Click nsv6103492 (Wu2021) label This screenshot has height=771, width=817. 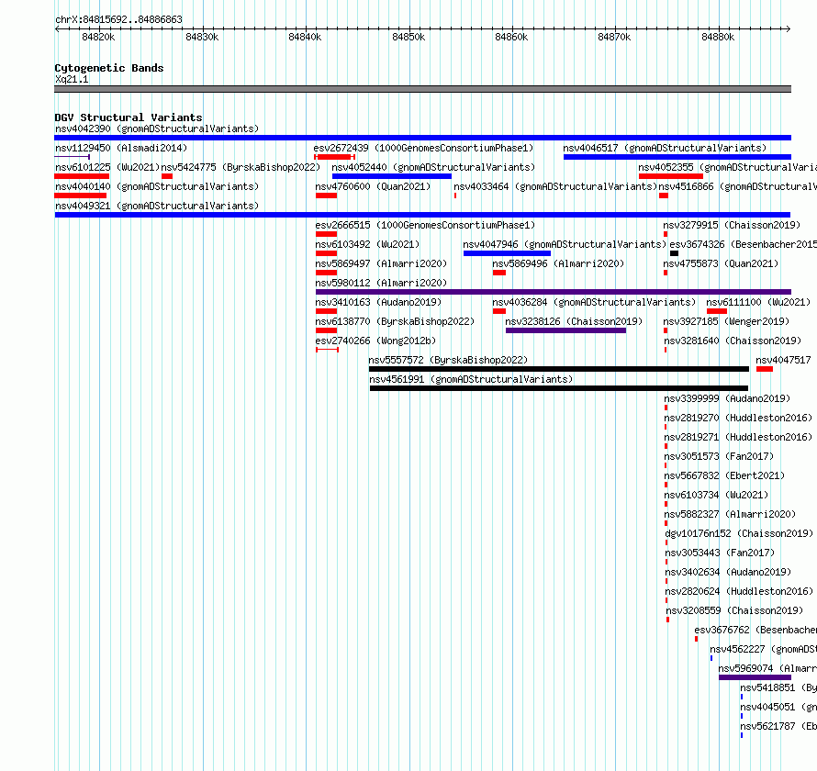367,244
